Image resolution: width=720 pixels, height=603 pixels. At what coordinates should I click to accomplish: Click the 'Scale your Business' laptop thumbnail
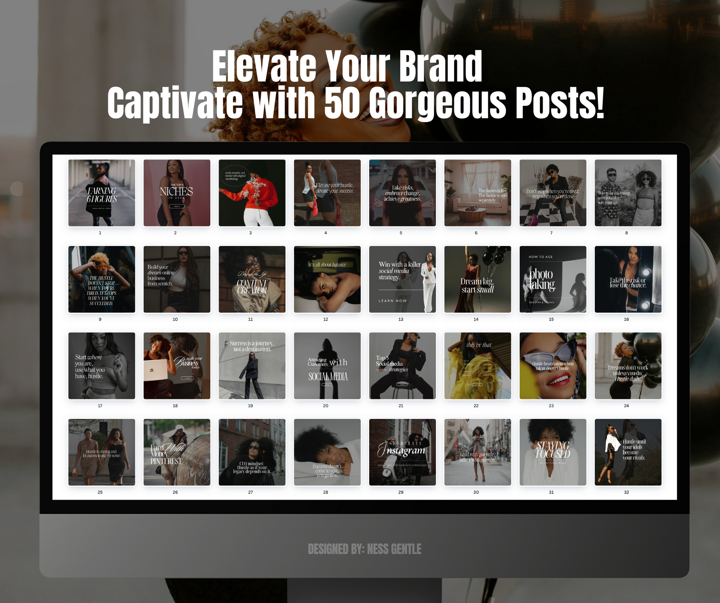pos(177,366)
